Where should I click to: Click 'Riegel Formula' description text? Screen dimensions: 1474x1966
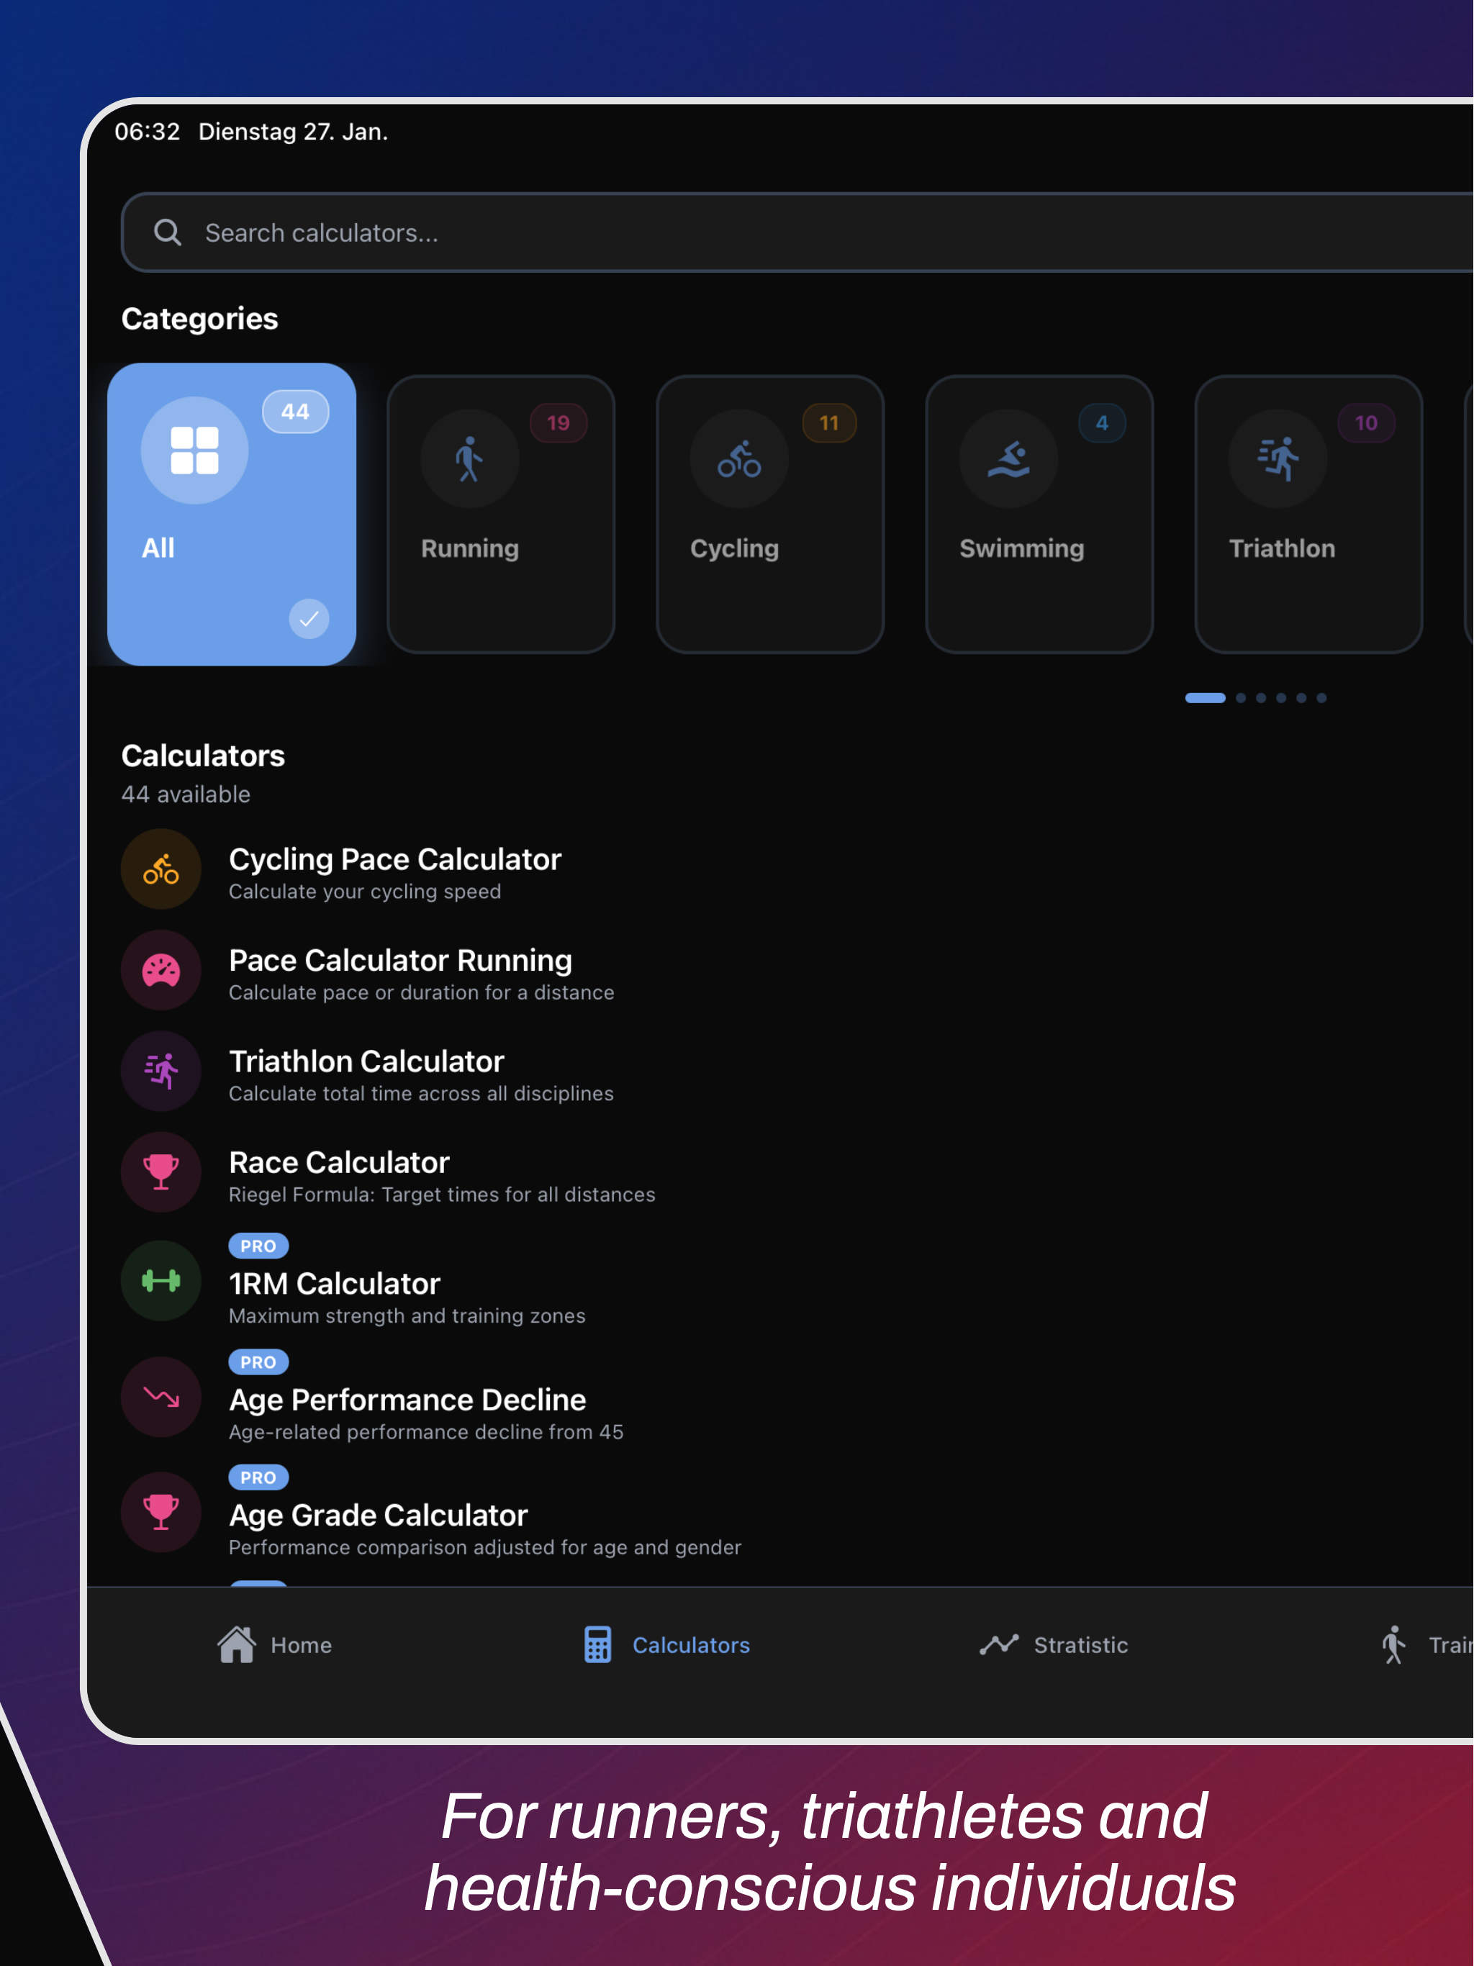[x=442, y=1195]
